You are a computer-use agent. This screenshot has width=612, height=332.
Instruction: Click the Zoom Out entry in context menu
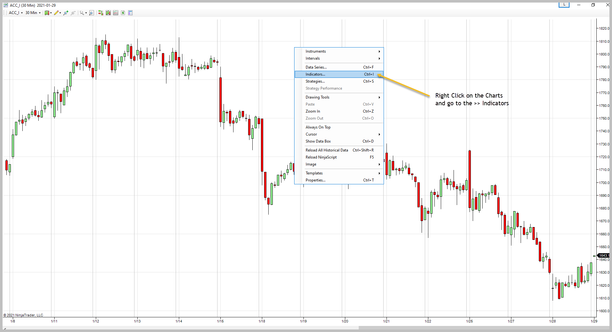[339, 118]
